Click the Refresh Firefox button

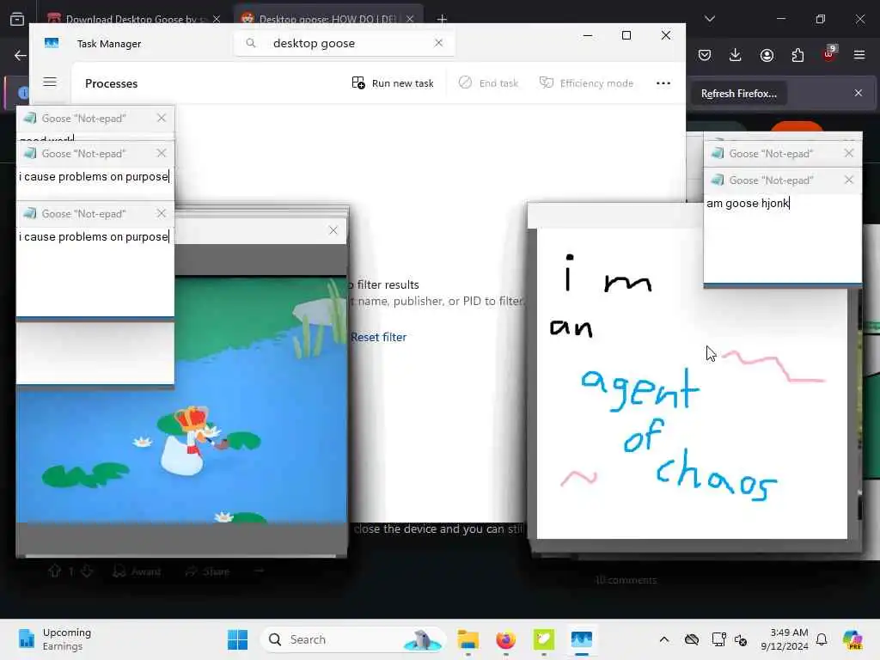click(x=738, y=94)
